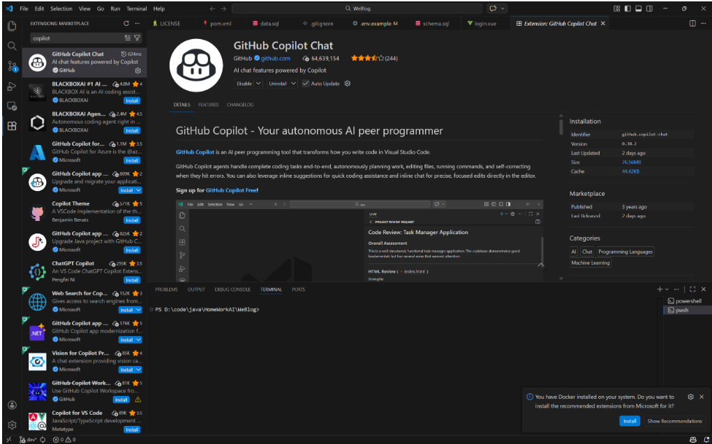Switch to the FEATURES tab
712x444 pixels.
[x=209, y=105]
